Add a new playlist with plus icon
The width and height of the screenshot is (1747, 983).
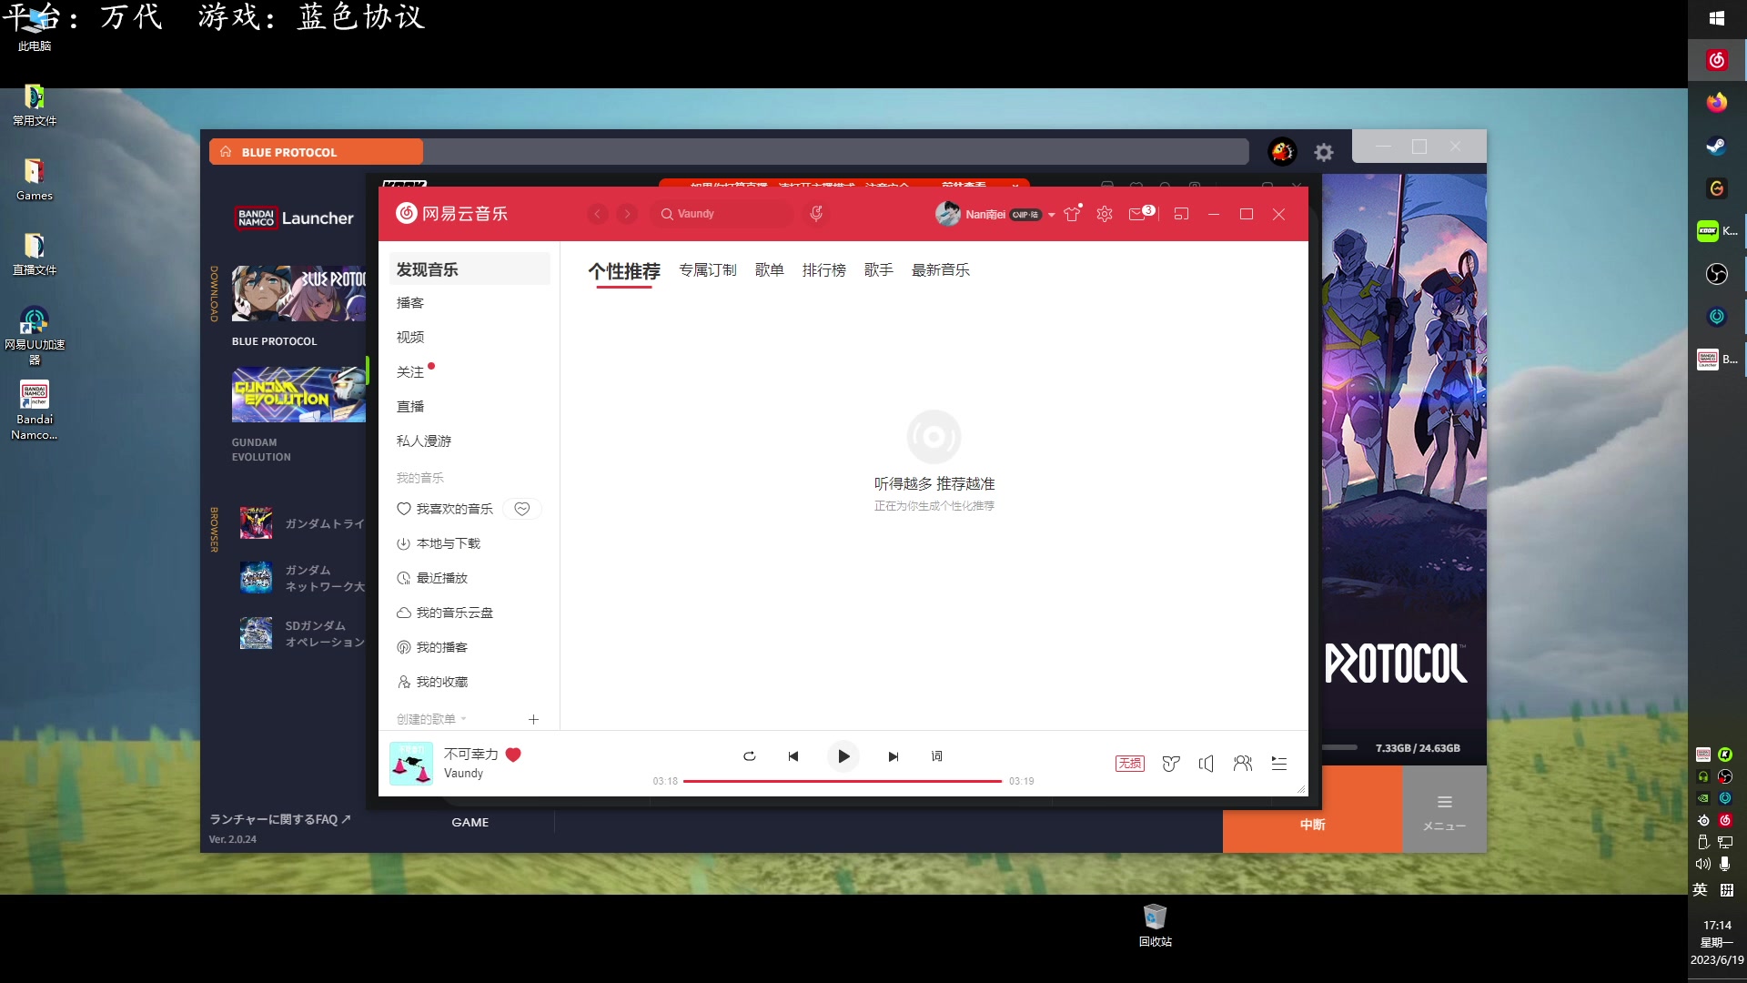tap(534, 720)
